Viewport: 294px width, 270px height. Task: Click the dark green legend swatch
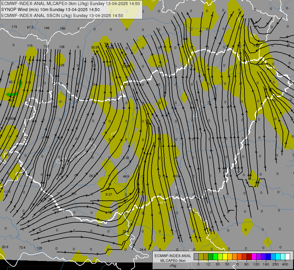tap(211, 257)
